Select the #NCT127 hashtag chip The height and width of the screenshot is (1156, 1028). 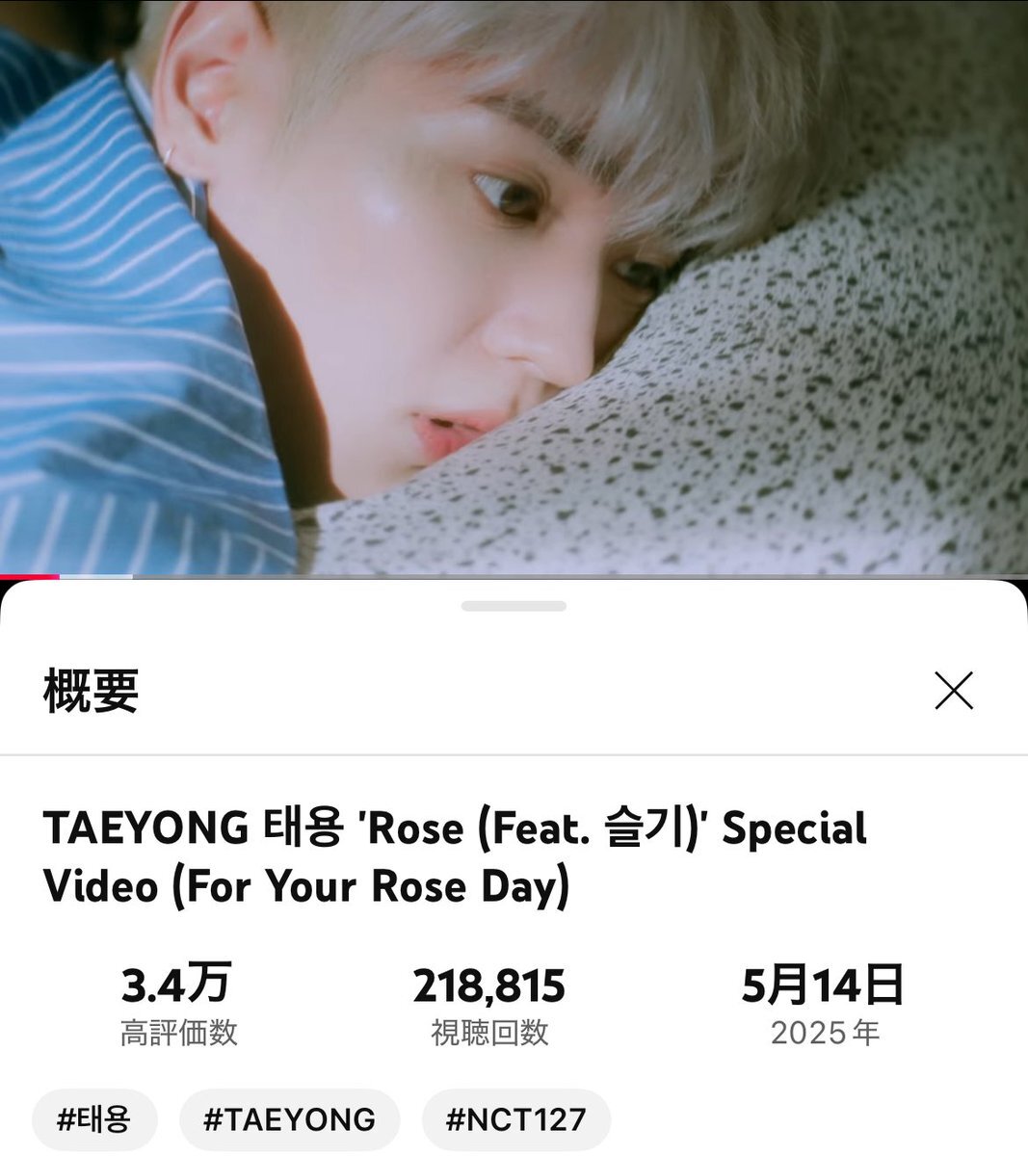[515, 1119]
